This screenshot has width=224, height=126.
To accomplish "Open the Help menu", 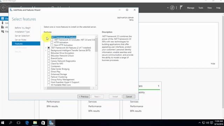I will [218, 8].
